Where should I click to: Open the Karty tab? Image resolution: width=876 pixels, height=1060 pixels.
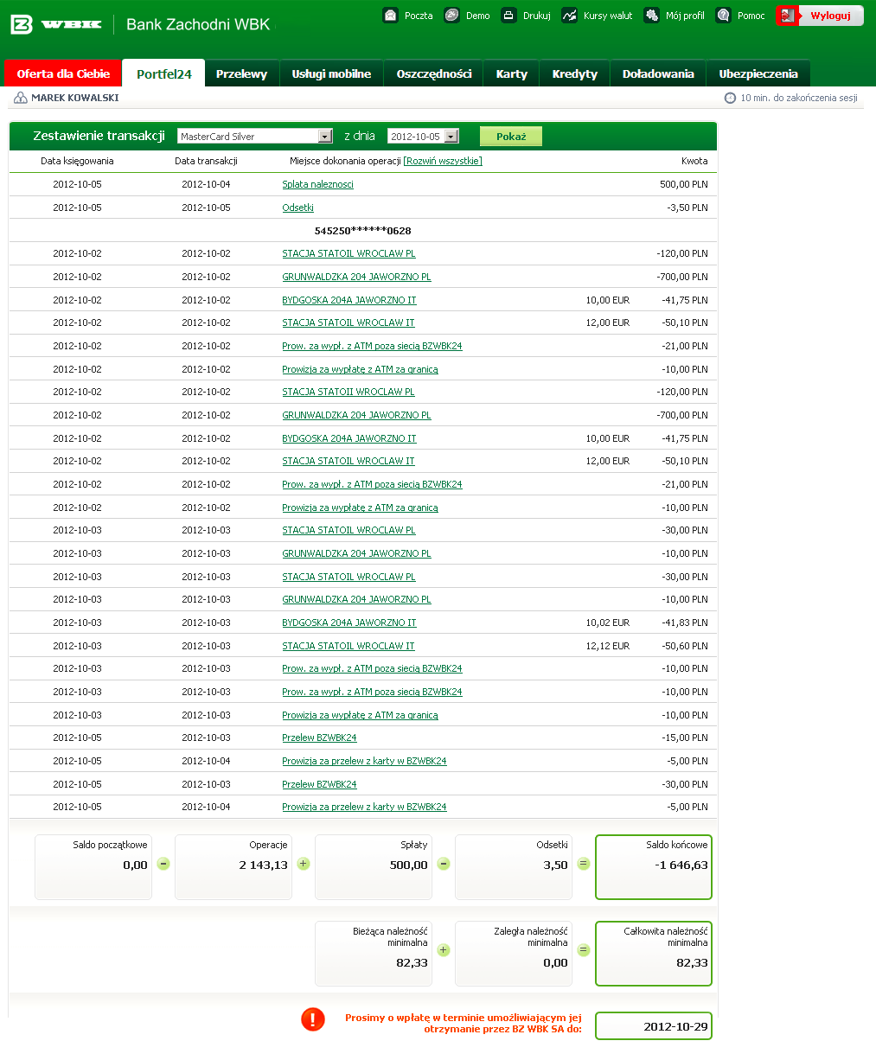[x=512, y=73]
